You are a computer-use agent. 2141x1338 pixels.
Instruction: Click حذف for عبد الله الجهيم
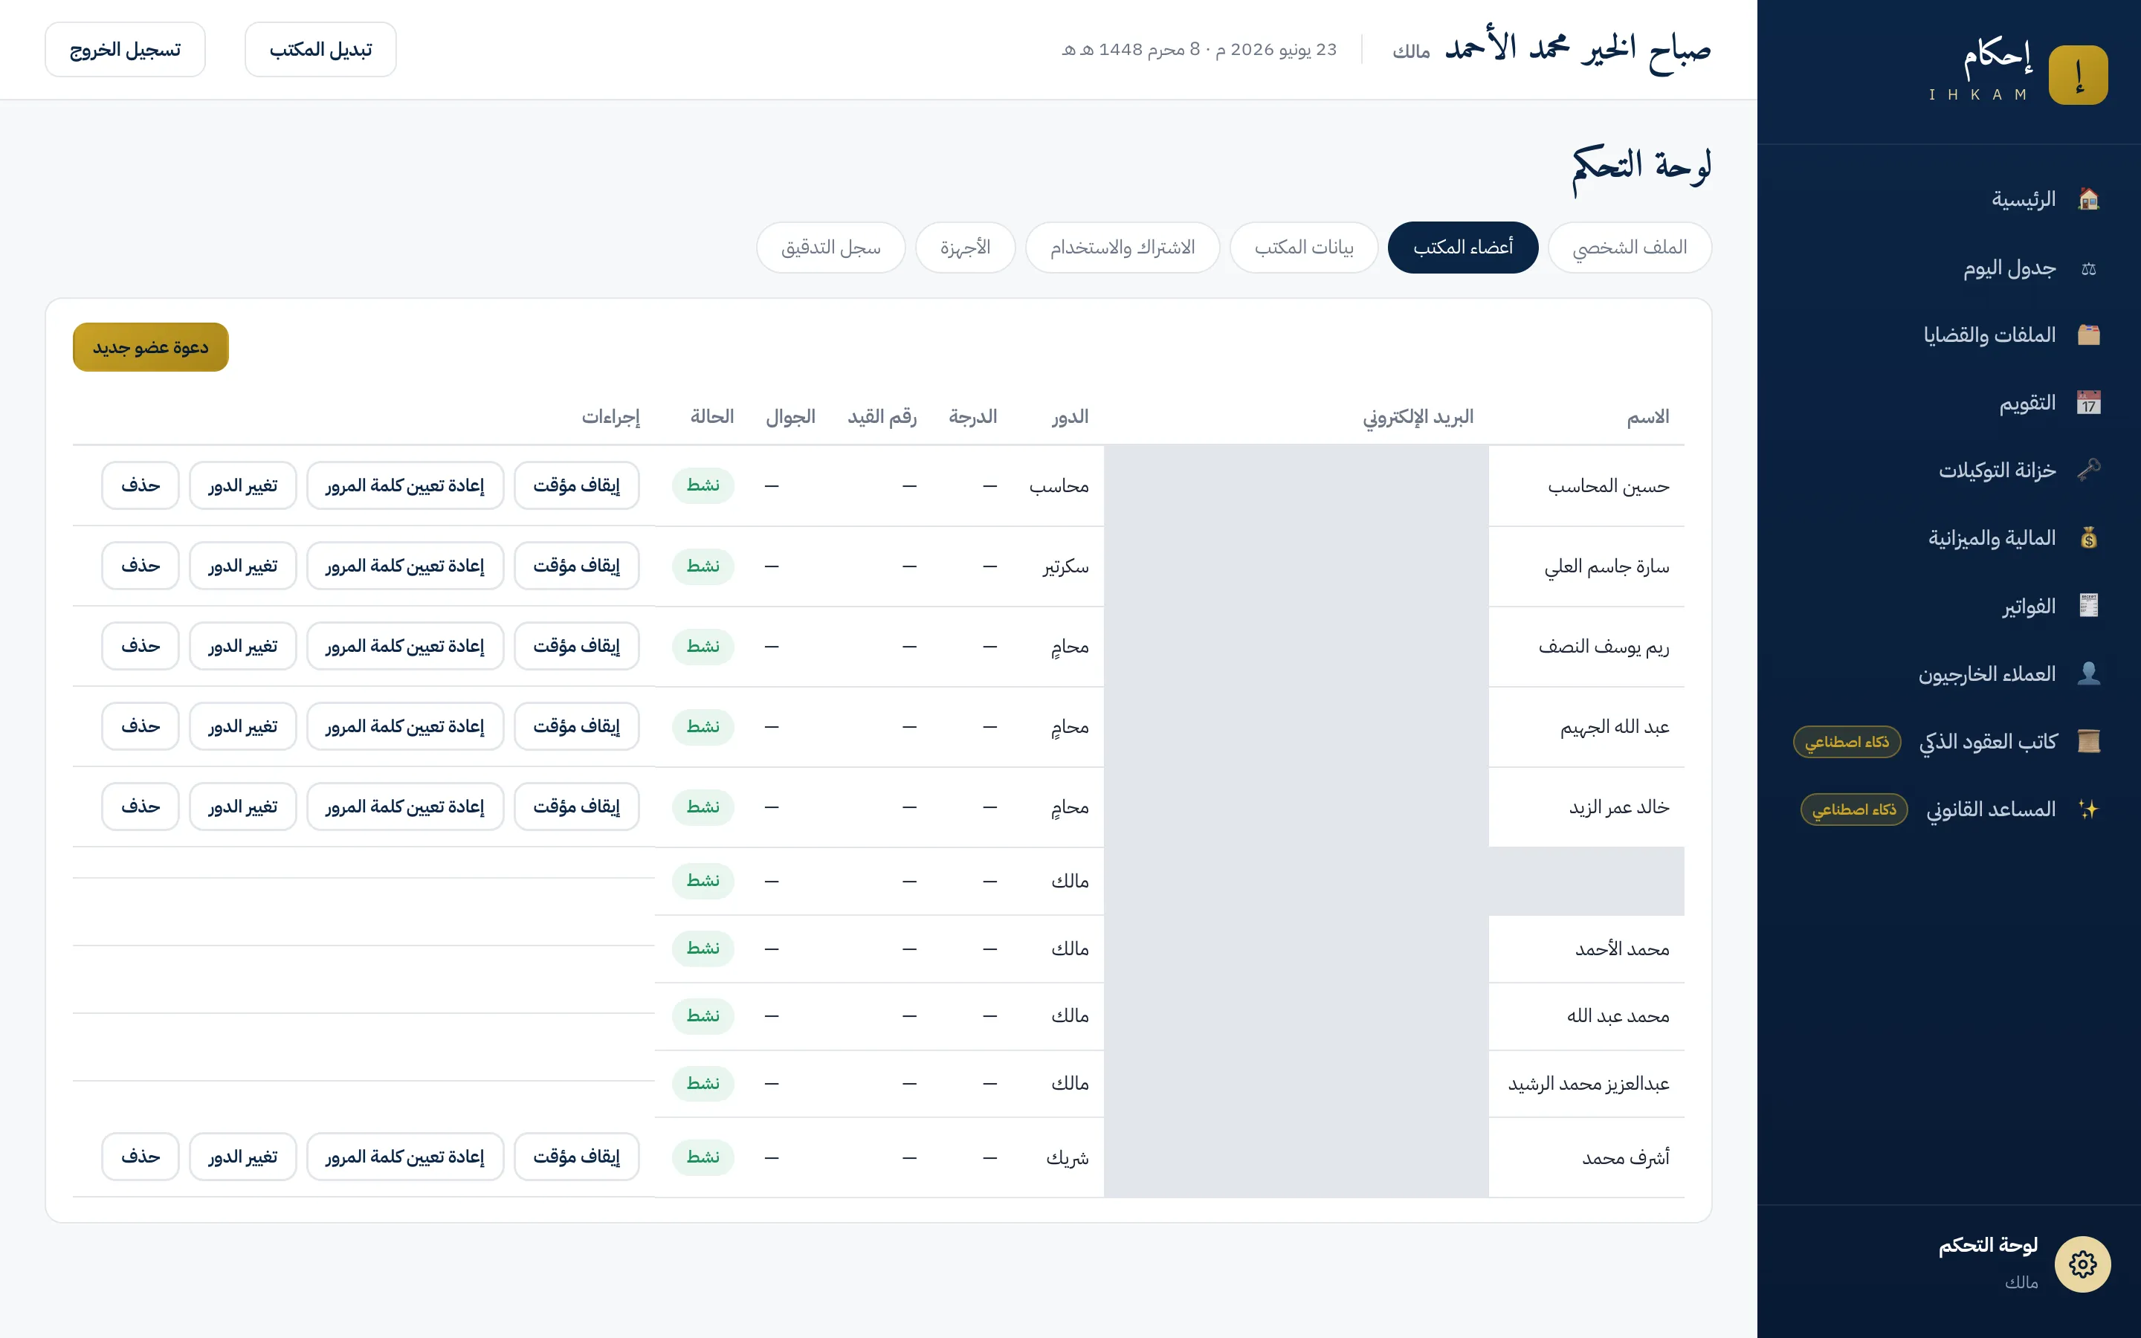[x=140, y=726]
